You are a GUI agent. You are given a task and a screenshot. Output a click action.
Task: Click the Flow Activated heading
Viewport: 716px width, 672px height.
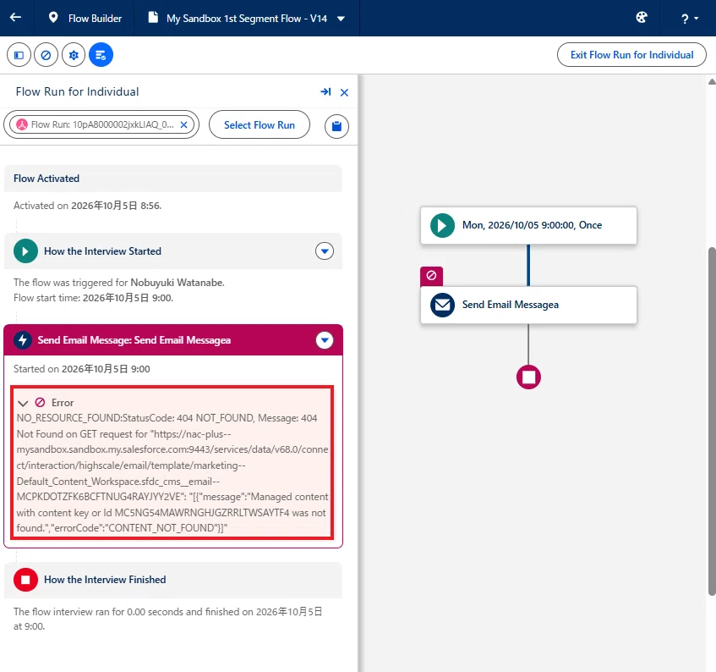46,179
